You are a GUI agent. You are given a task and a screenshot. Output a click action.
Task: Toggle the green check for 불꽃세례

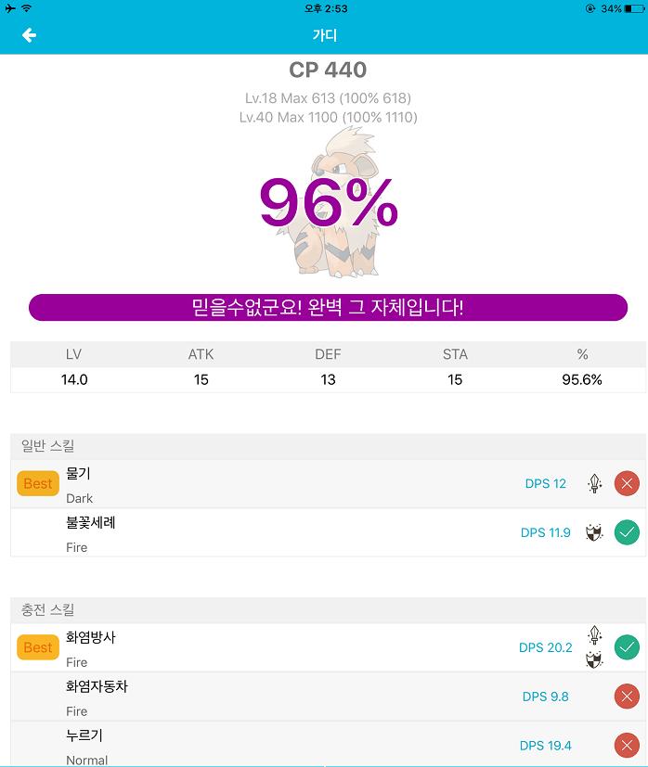pos(627,532)
